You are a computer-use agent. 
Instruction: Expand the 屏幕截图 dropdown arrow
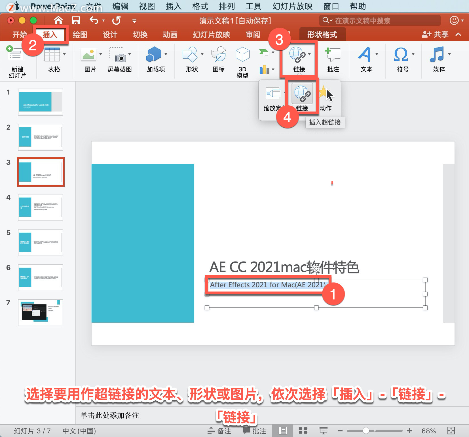coord(130,54)
